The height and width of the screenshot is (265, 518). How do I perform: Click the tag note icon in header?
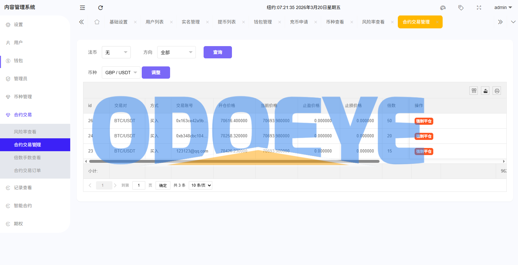[x=461, y=8]
